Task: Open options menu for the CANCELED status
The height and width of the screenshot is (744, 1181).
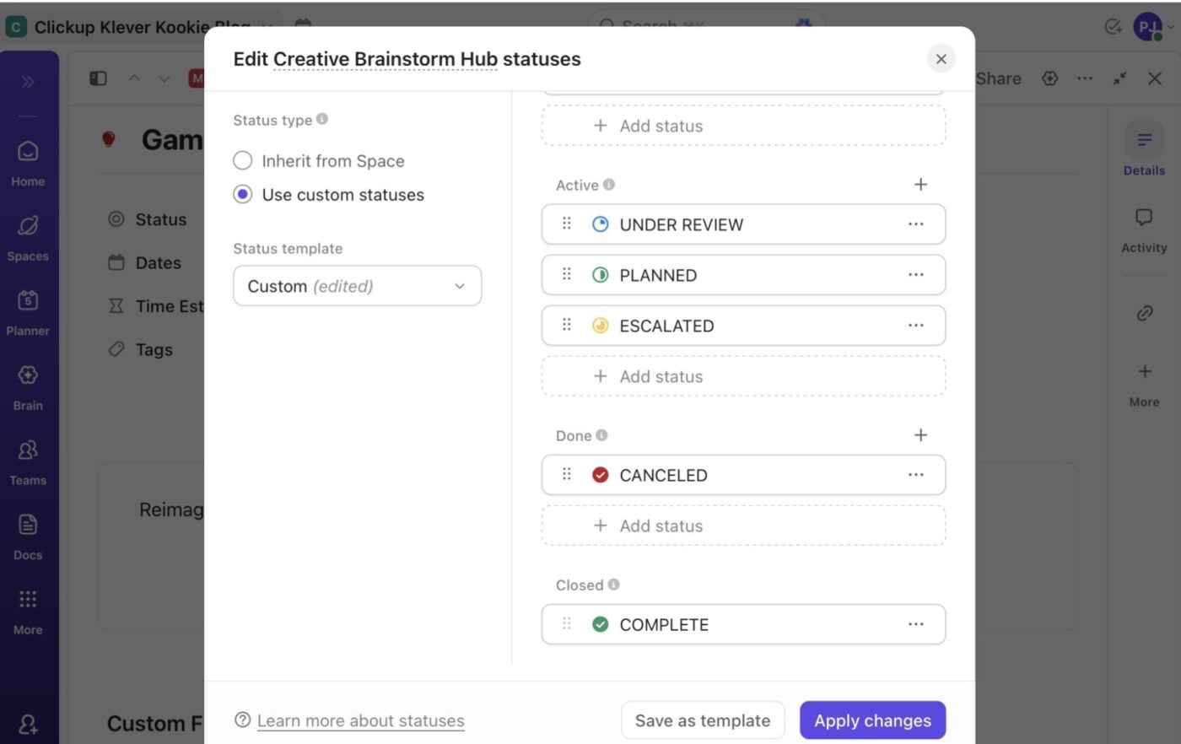Action: [916, 474]
